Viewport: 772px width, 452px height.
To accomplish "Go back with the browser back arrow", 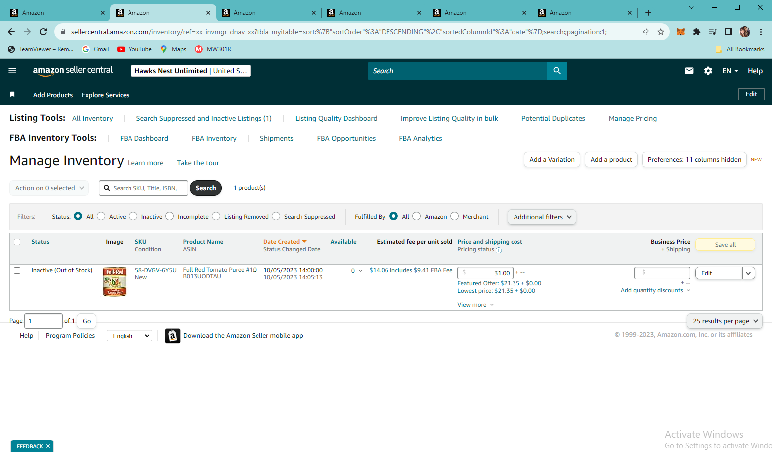I will pyautogui.click(x=11, y=32).
